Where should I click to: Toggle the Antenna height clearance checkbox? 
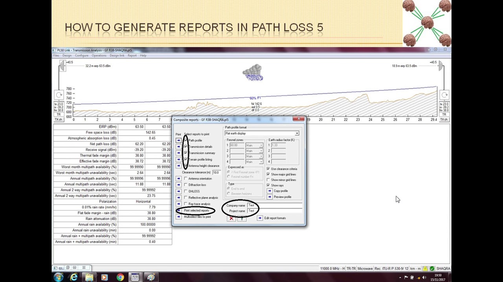pyautogui.click(x=186, y=166)
